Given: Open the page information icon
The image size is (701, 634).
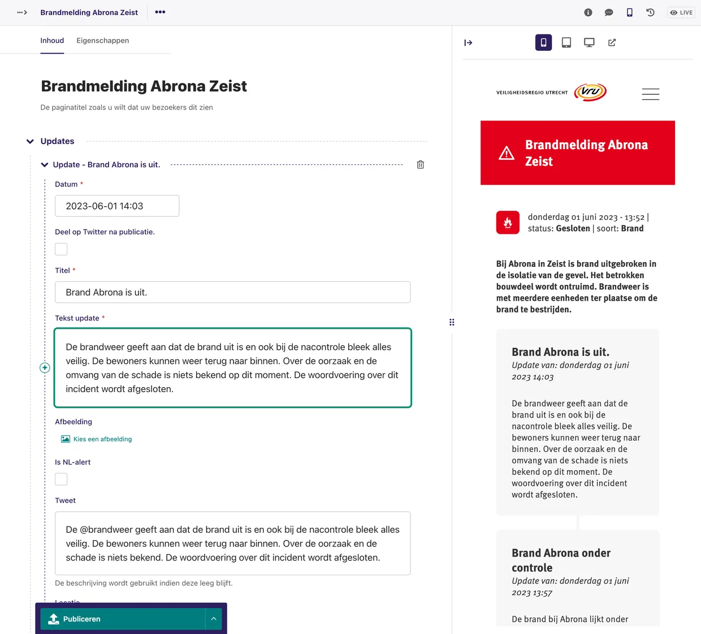Looking at the screenshot, I should 588,12.
